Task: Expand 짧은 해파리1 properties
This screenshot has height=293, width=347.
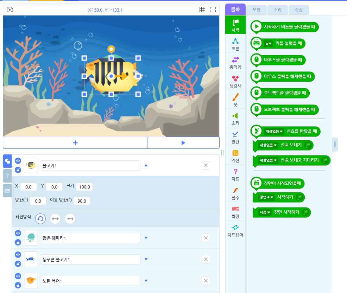Action: point(146,238)
